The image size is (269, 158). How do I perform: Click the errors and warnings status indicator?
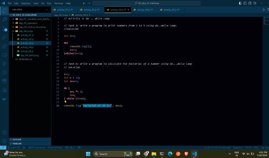tap(70, 147)
